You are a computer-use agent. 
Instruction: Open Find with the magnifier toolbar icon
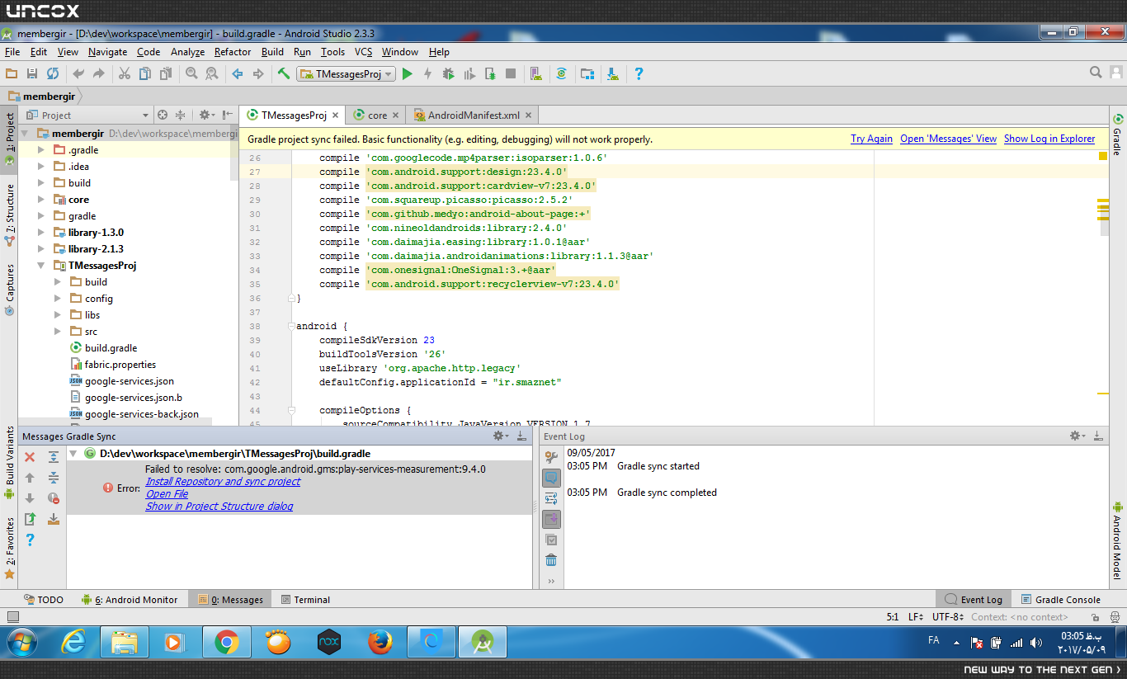[x=191, y=73]
